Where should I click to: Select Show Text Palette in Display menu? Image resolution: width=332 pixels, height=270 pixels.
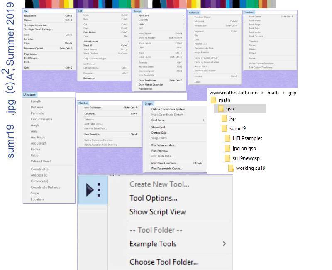tap(147, 81)
